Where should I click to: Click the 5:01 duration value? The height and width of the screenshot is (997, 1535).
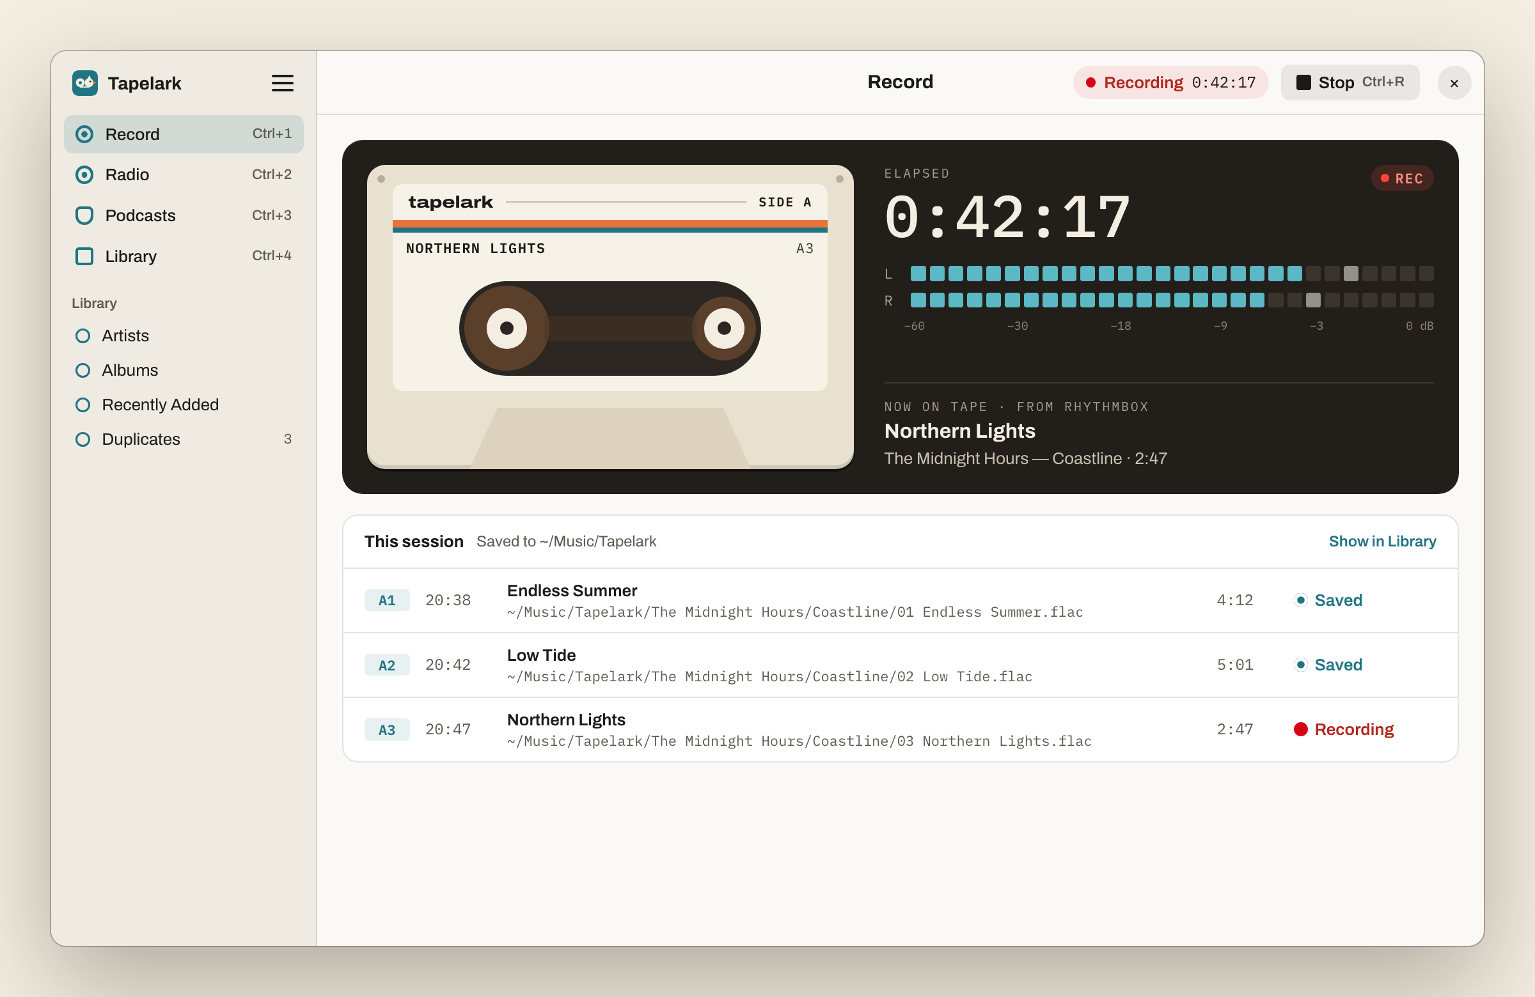click(x=1234, y=665)
